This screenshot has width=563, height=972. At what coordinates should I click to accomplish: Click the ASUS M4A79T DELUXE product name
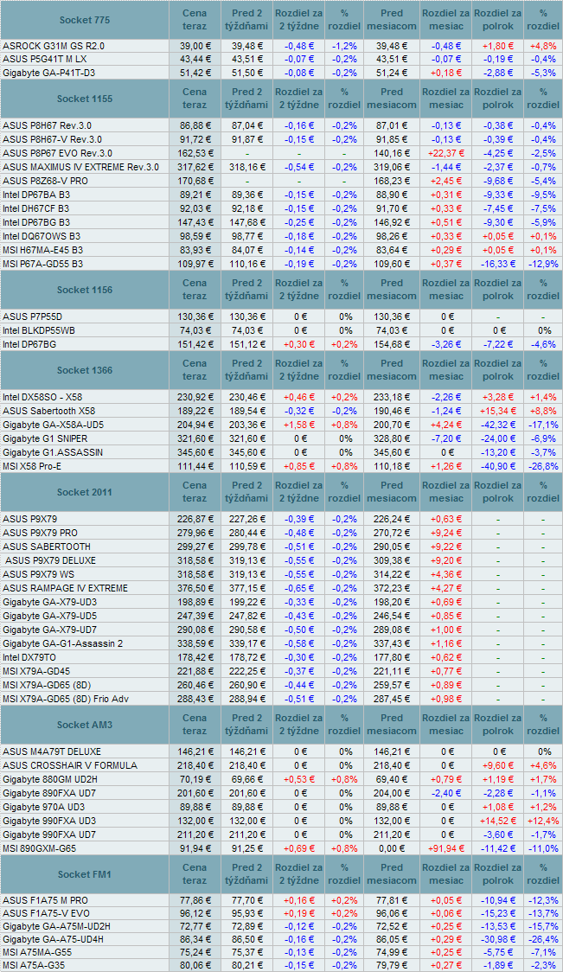coord(52,751)
